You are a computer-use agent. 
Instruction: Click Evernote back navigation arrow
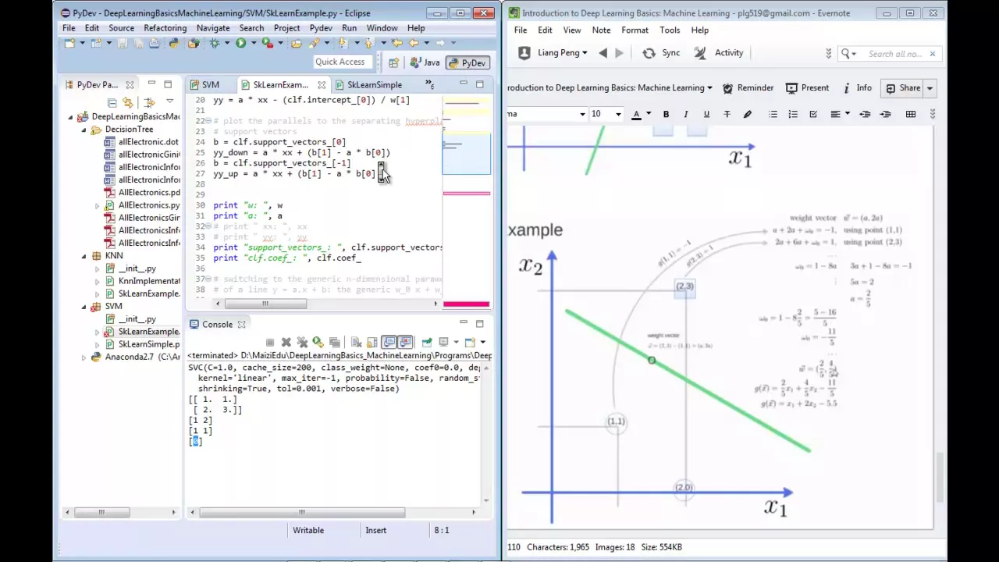point(603,53)
